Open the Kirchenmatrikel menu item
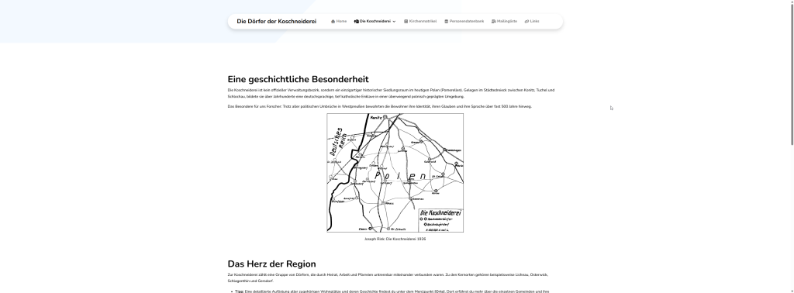 419,21
